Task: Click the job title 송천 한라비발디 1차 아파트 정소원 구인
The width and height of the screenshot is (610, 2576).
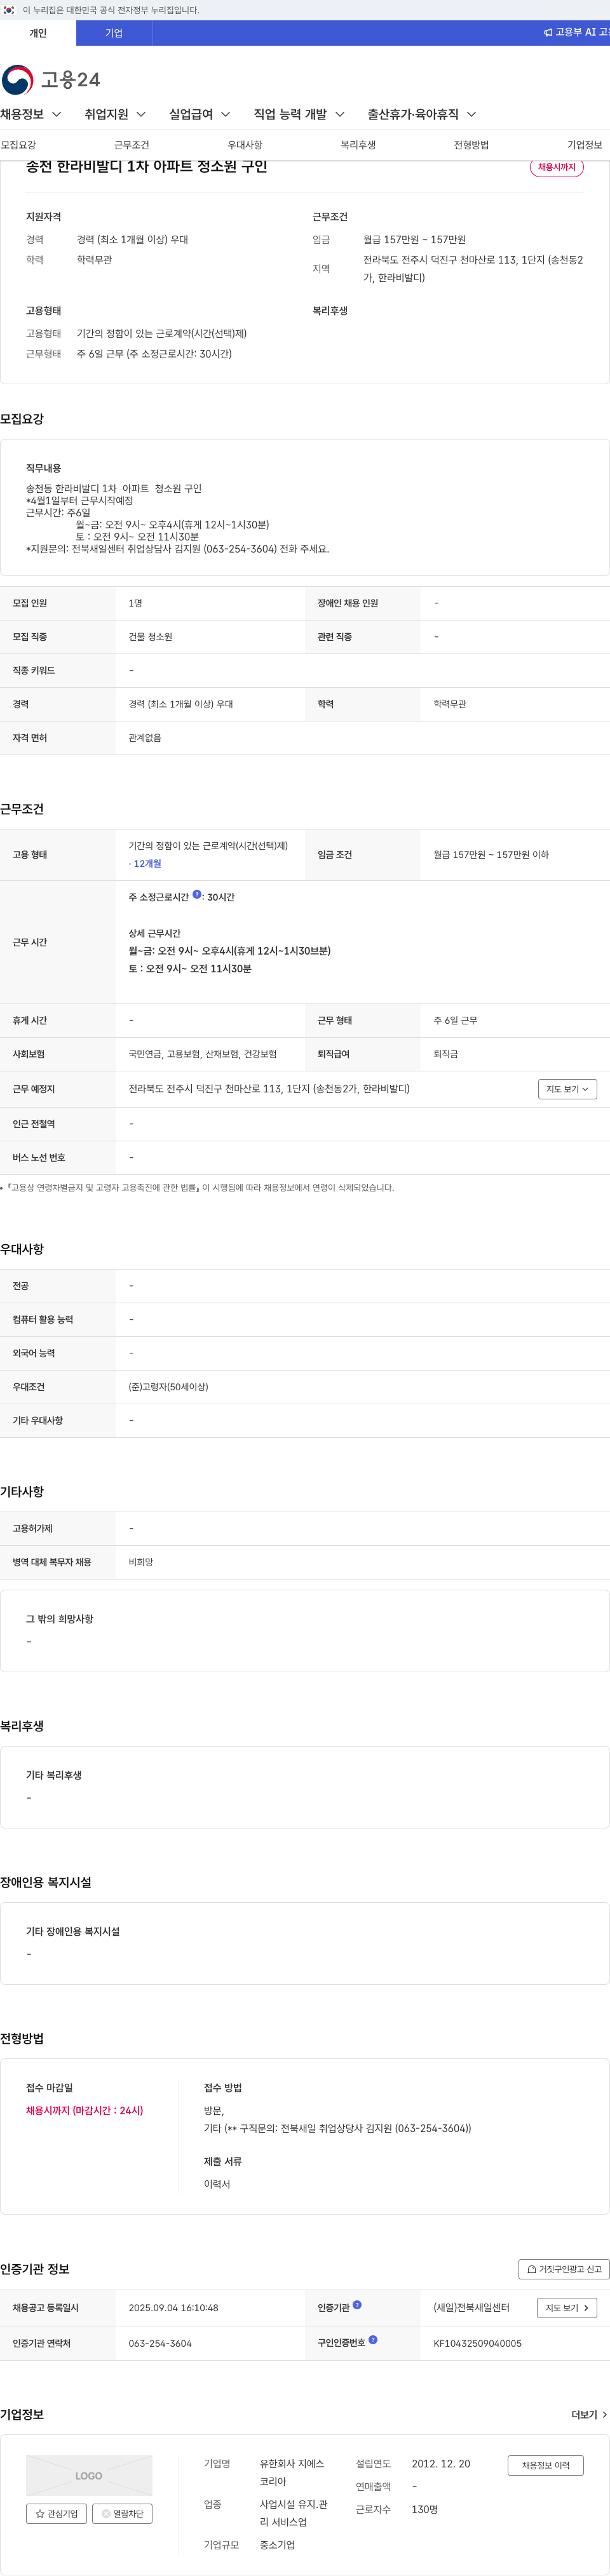Action: (x=147, y=166)
